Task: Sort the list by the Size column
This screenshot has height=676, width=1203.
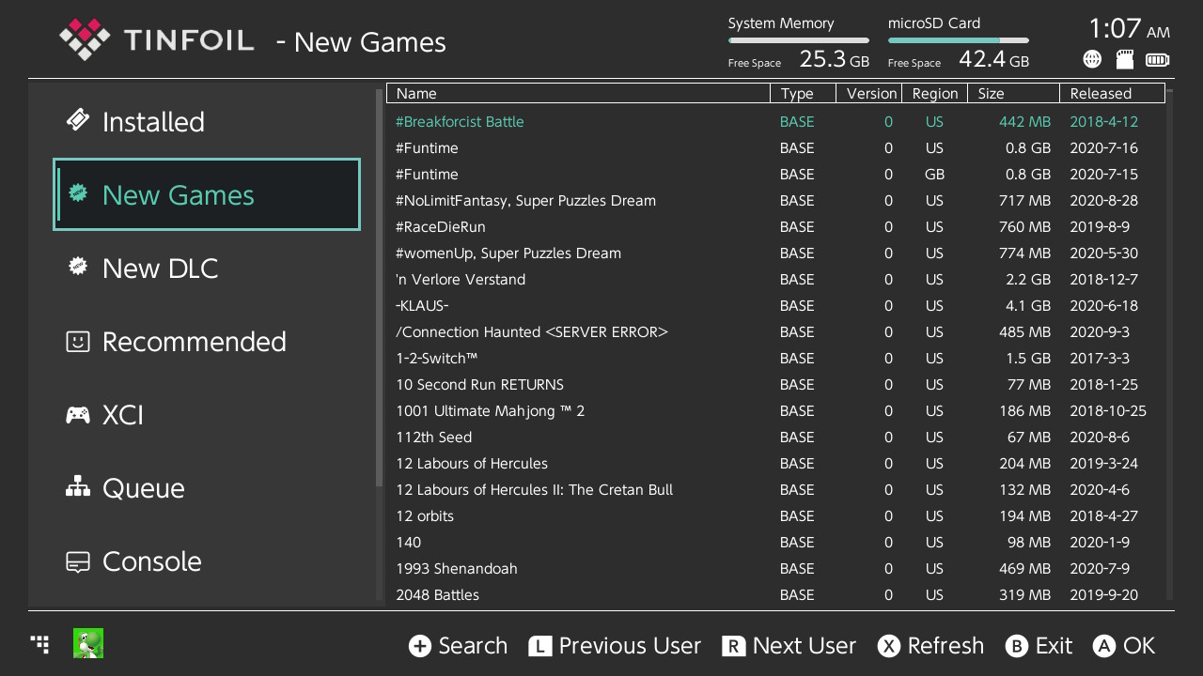Action: tap(1014, 93)
